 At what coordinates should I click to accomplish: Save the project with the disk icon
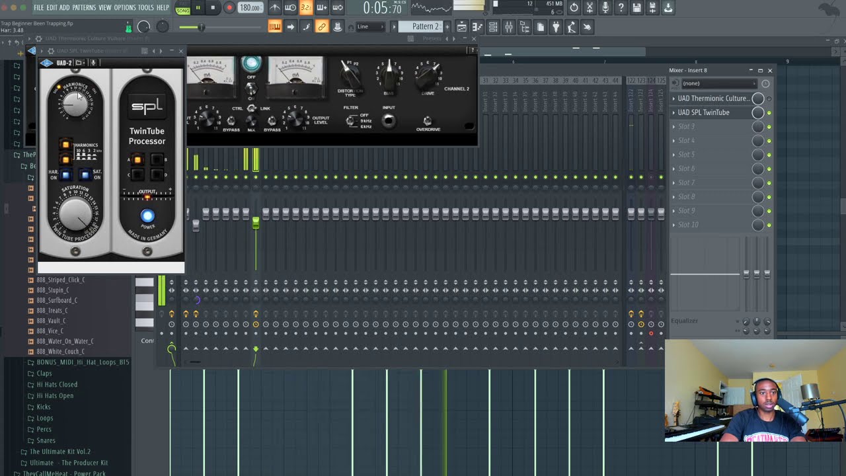(x=636, y=8)
